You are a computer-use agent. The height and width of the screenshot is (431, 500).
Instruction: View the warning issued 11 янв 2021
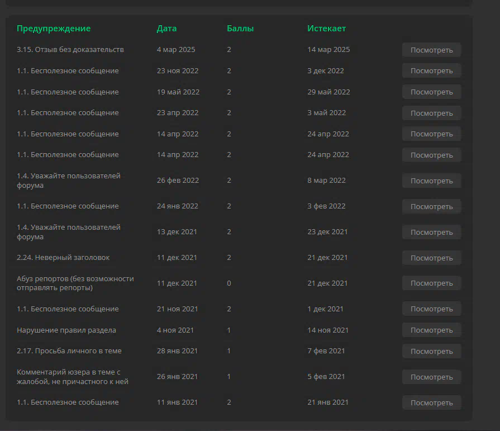(431, 402)
